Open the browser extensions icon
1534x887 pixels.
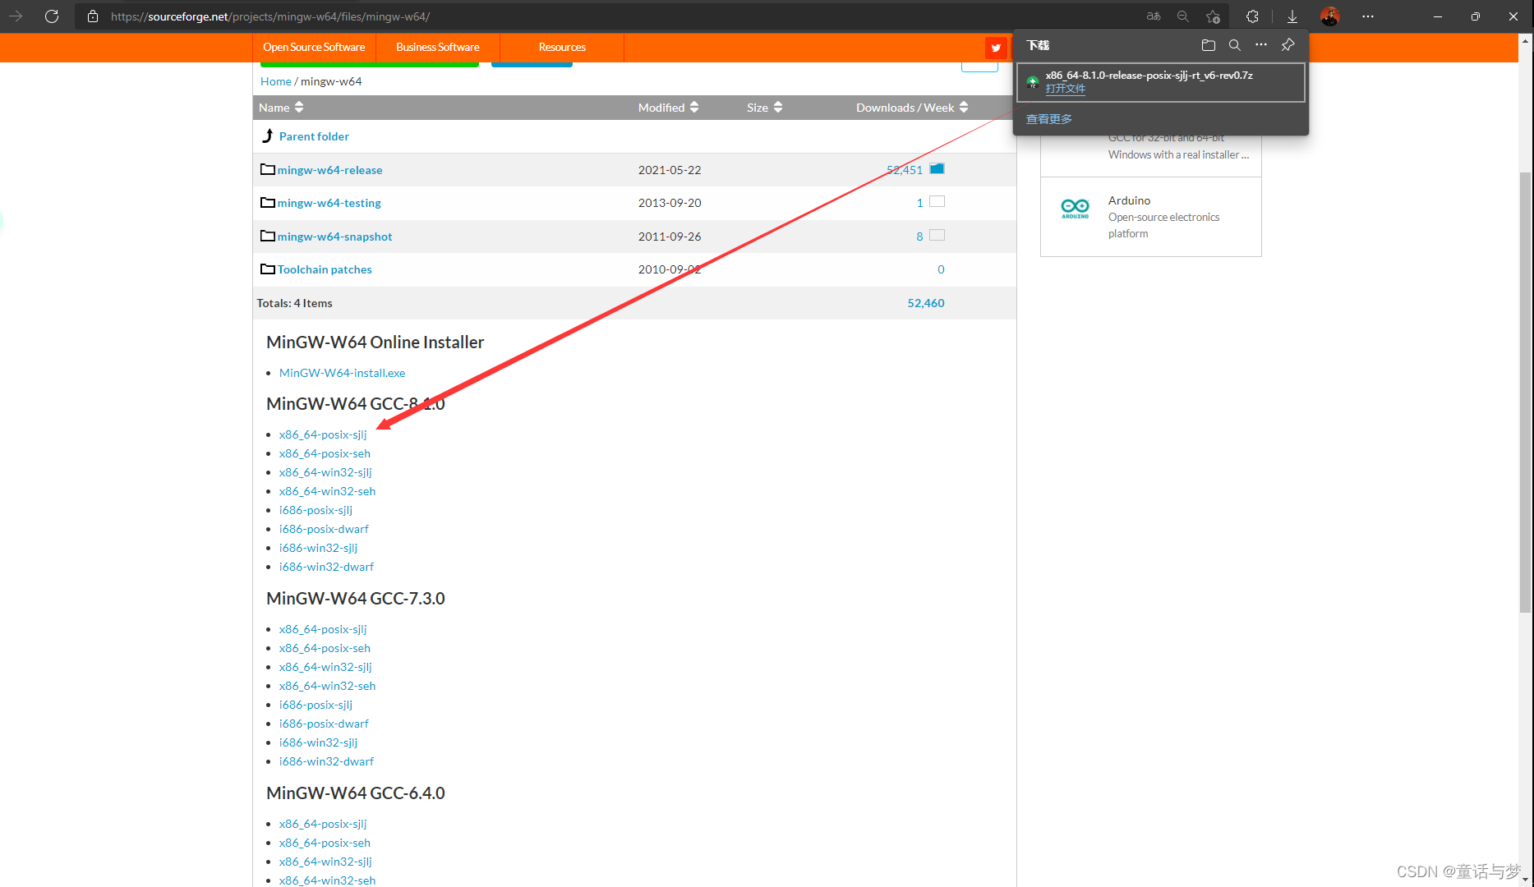(x=1252, y=16)
